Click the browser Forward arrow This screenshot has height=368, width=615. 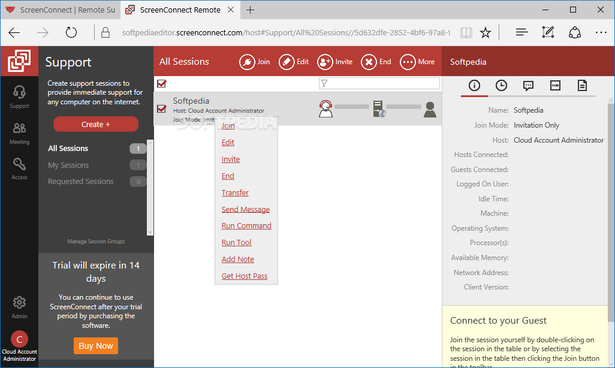click(43, 32)
